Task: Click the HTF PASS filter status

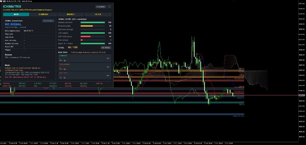Action: click(x=53, y=83)
